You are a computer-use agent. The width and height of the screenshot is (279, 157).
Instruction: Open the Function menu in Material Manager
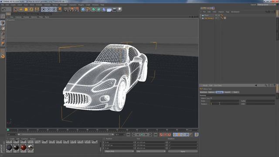coord(24,139)
